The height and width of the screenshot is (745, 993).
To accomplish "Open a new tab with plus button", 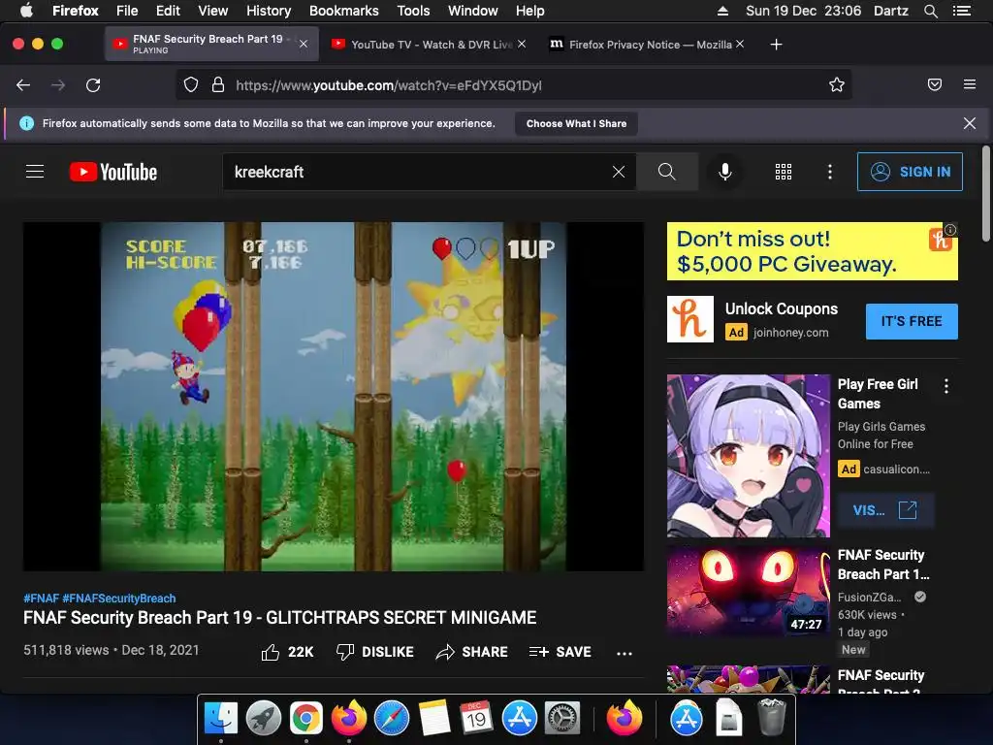I will pos(776,45).
